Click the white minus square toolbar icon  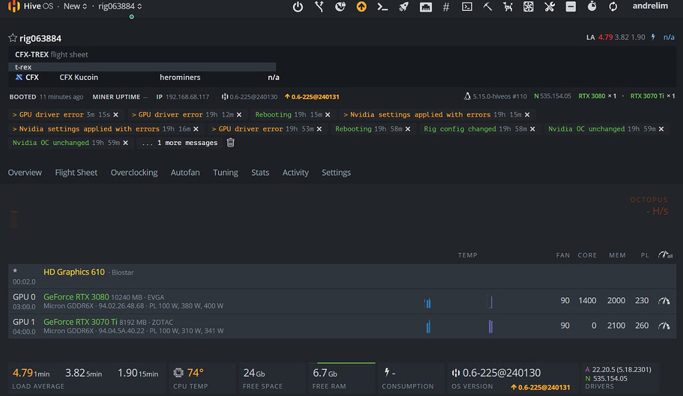click(x=571, y=7)
